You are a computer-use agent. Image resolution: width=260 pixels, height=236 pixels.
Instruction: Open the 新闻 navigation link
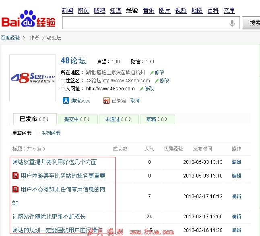[68, 10]
